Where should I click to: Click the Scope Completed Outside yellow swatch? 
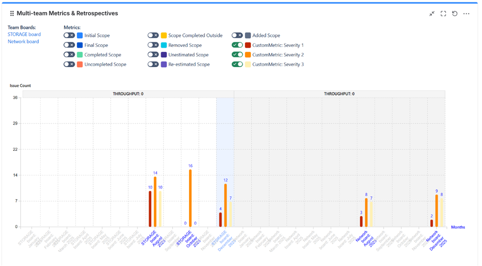[x=164, y=35]
